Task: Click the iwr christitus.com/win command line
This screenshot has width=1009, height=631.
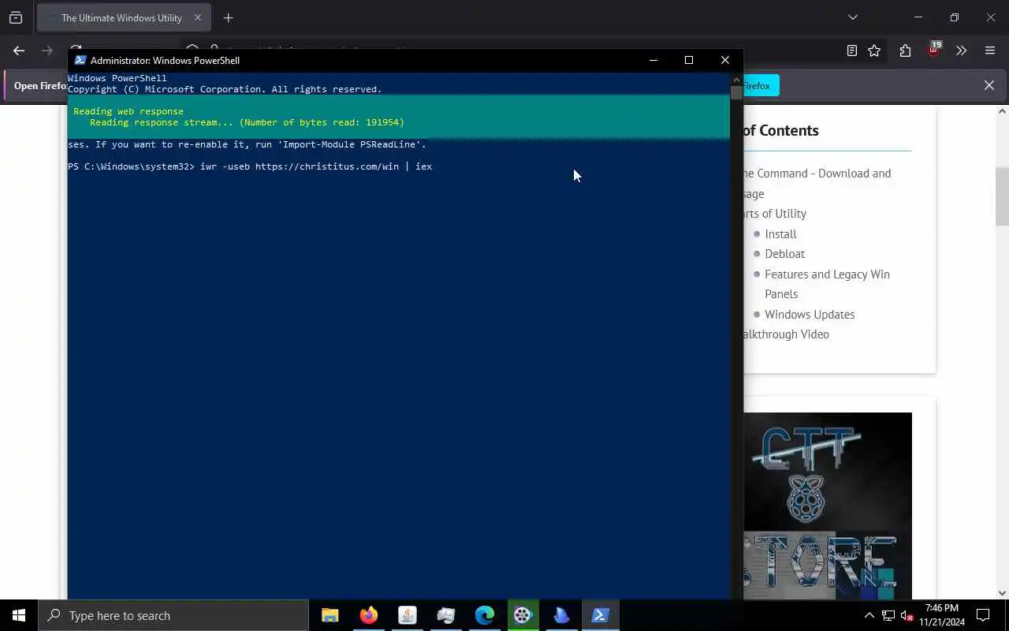Action: pos(250,166)
